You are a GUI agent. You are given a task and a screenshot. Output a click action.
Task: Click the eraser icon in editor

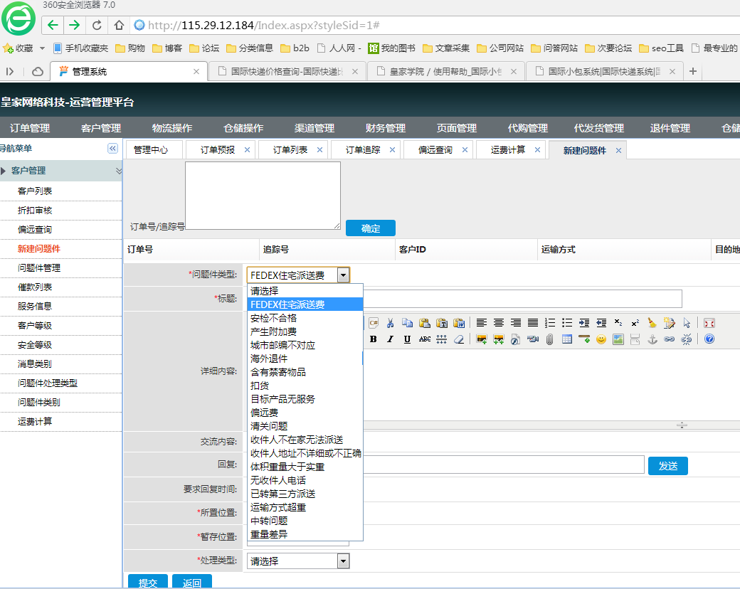[459, 339]
